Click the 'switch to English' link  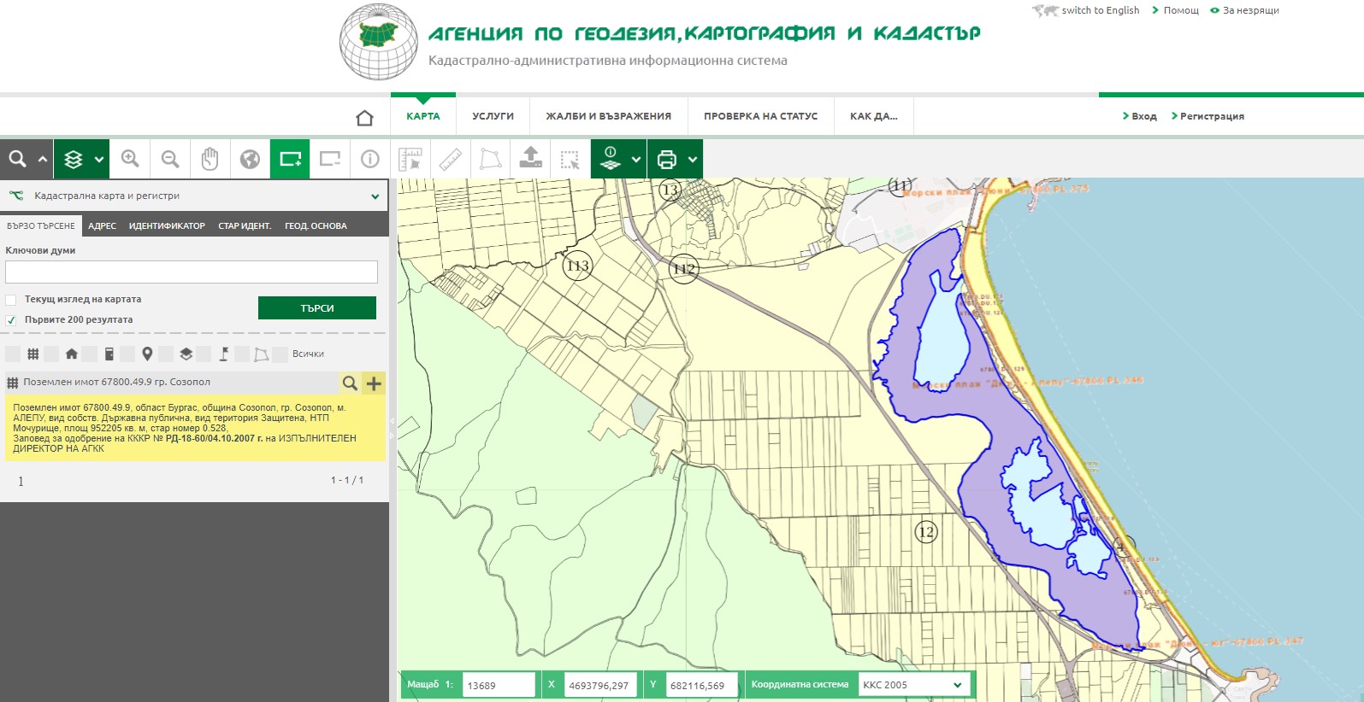pos(1100,10)
